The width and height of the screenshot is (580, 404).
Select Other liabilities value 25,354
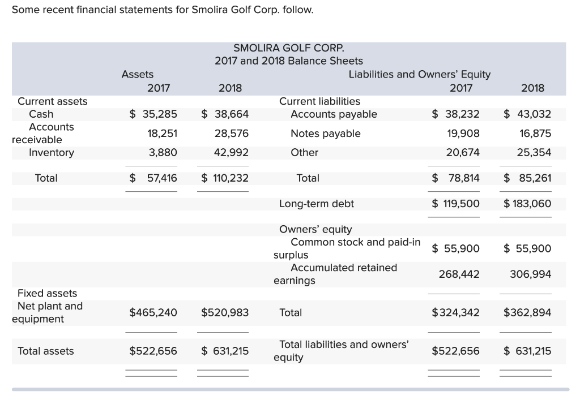(x=534, y=153)
